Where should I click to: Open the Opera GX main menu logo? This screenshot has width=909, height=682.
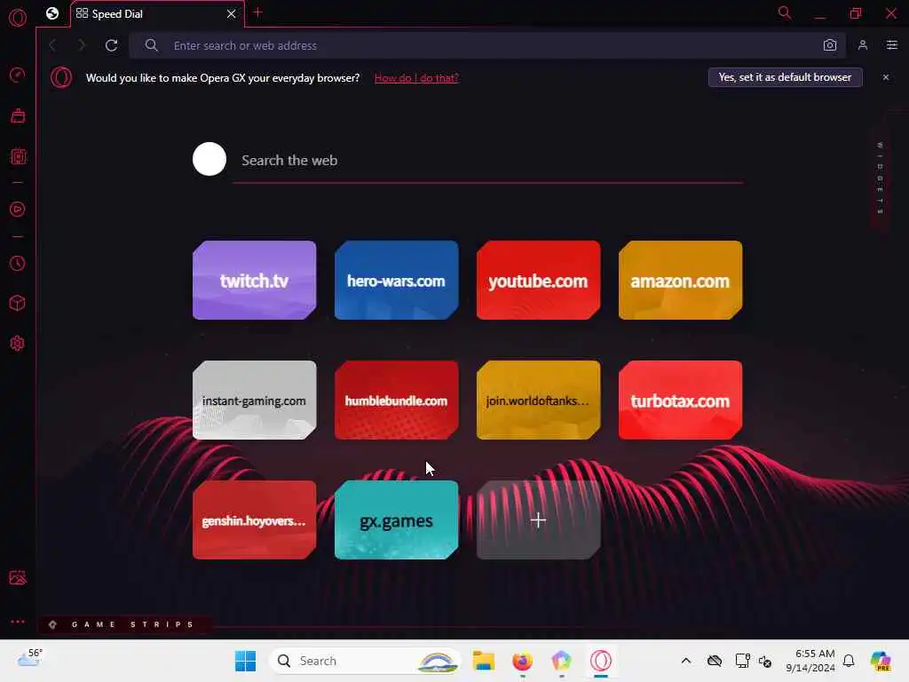coord(18,18)
